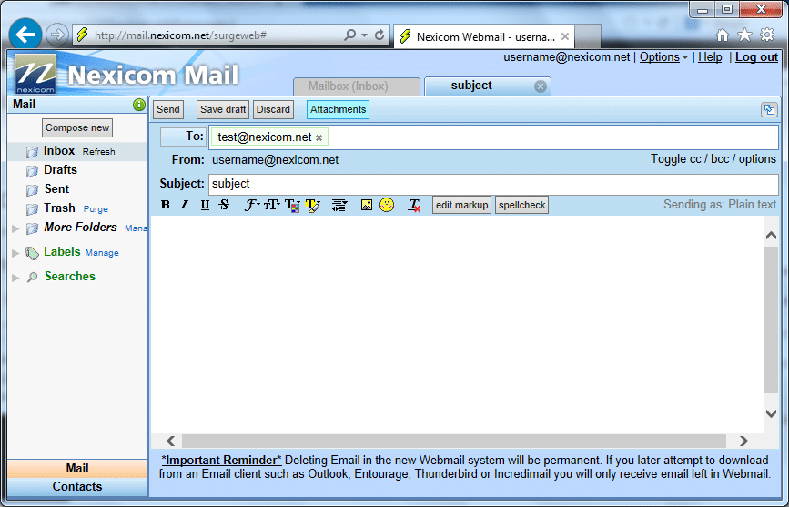This screenshot has width=789, height=507.
Task: Open the Sent folder
Action: click(56, 189)
